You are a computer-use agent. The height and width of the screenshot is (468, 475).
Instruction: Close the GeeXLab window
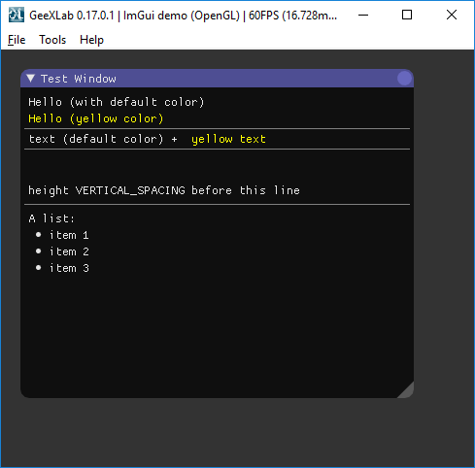pos(452,15)
